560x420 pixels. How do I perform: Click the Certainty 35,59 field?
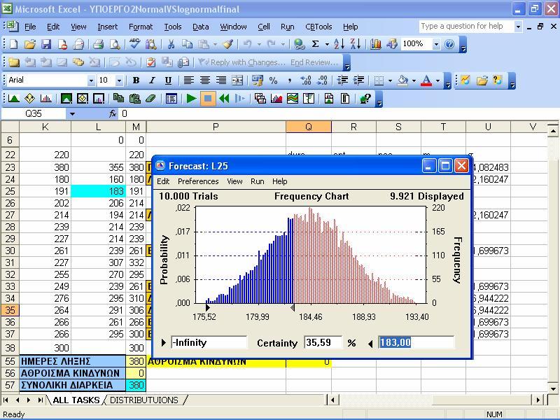pos(323,342)
